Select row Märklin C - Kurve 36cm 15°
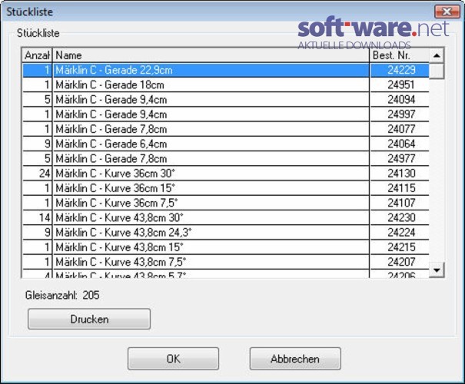 226,188
